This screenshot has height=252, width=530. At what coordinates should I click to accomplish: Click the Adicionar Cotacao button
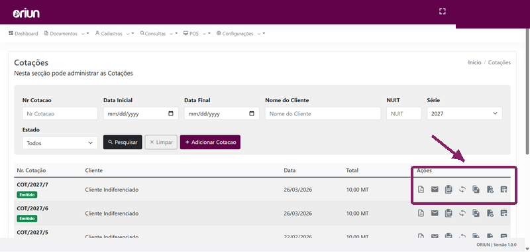pyautogui.click(x=210, y=142)
